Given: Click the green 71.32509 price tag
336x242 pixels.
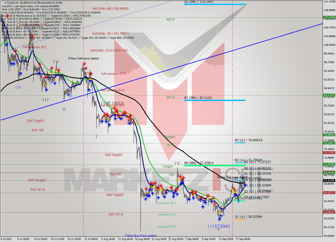Looking at the screenshot, I should (x=329, y=164).
